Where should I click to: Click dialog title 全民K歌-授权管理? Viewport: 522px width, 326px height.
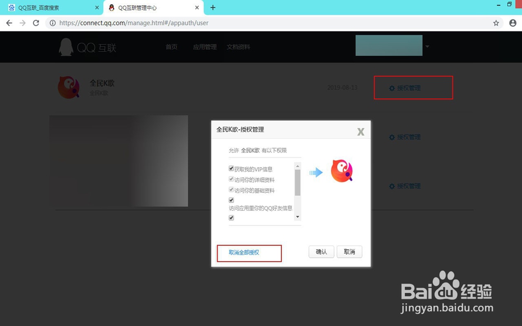click(x=240, y=129)
